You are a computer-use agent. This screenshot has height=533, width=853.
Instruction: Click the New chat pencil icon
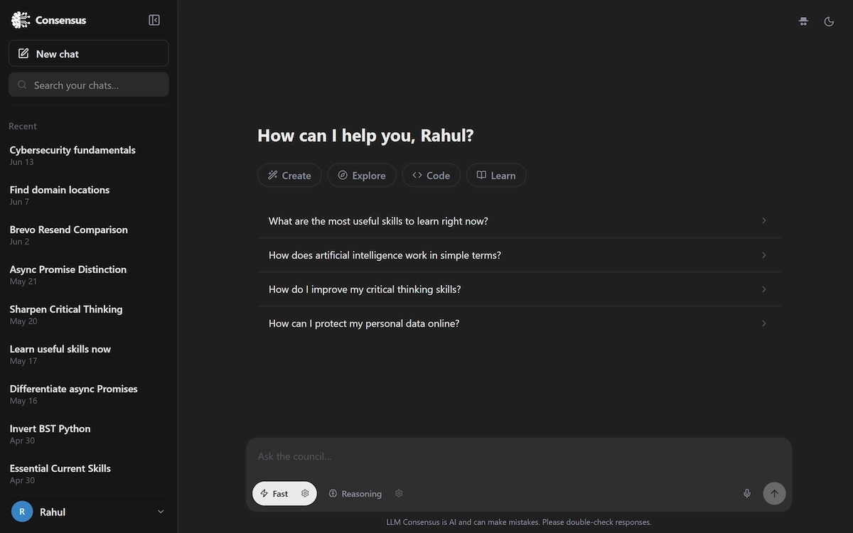pyautogui.click(x=23, y=53)
